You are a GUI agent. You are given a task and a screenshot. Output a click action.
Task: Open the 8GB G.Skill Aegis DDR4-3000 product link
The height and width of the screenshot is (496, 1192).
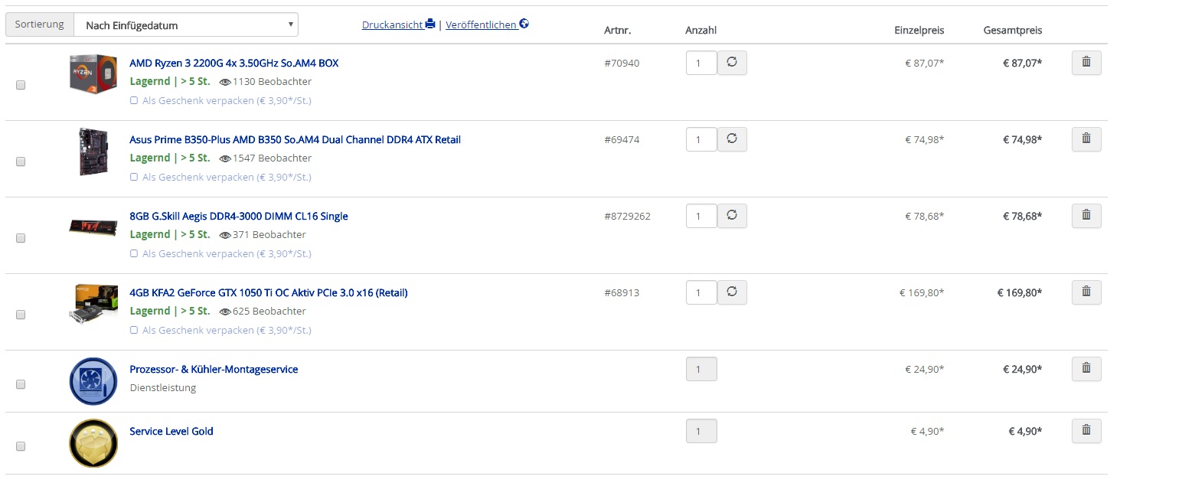[x=239, y=216]
